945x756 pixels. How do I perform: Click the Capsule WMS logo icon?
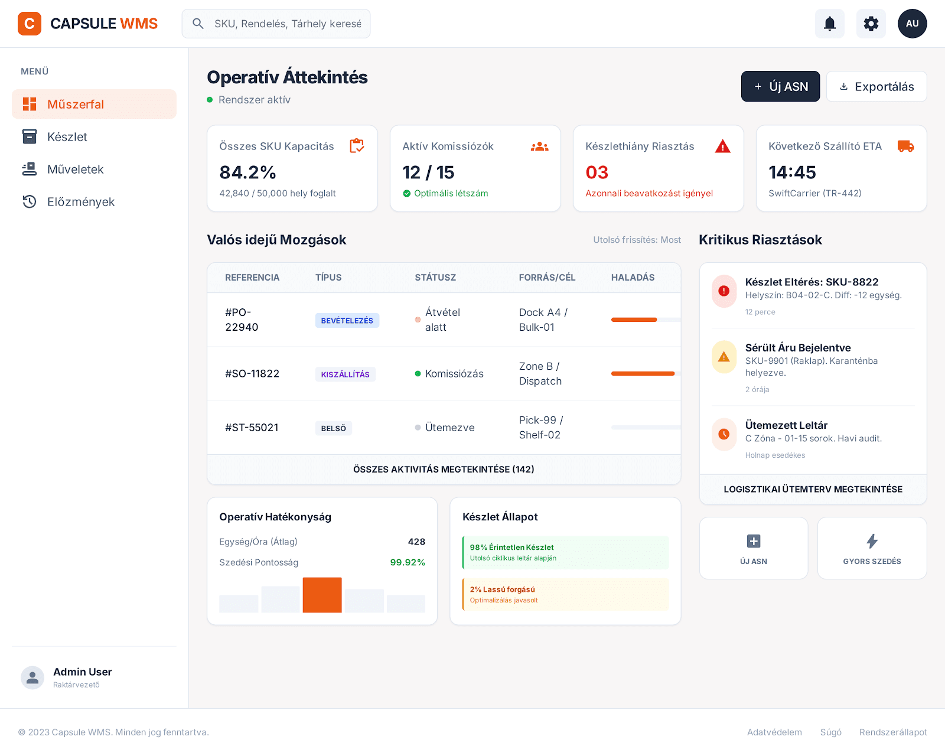[30, 24]
